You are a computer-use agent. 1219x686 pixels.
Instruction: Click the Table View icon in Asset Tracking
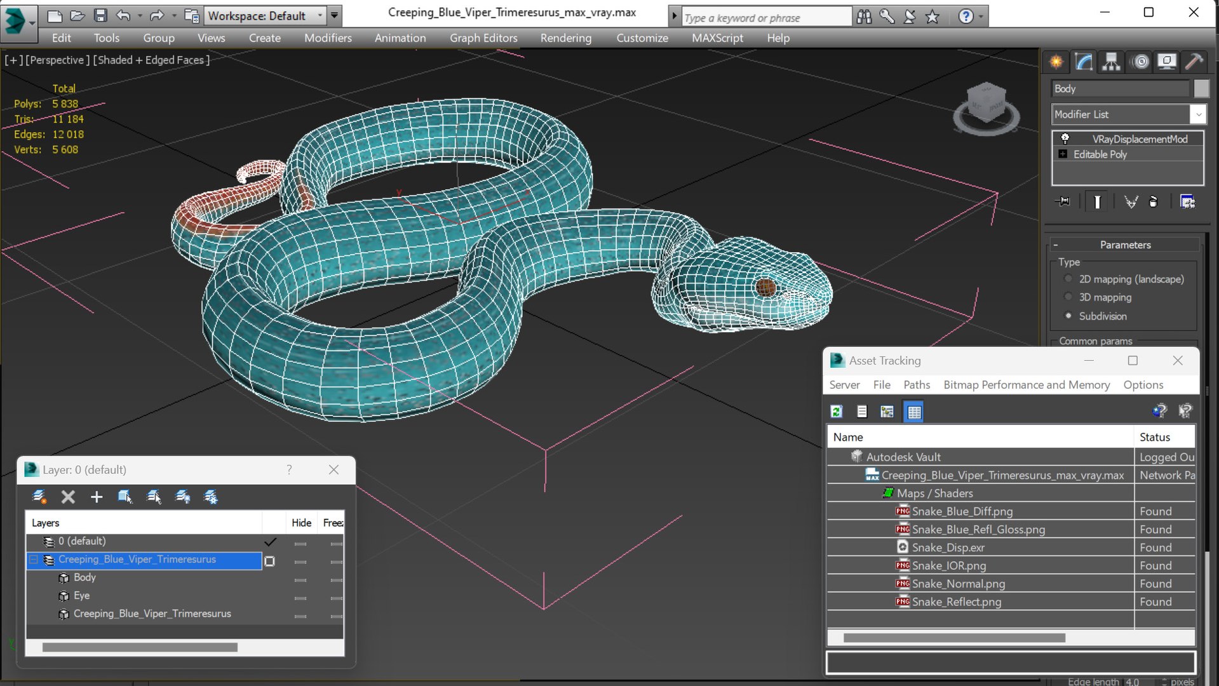(x=913, y=412)
